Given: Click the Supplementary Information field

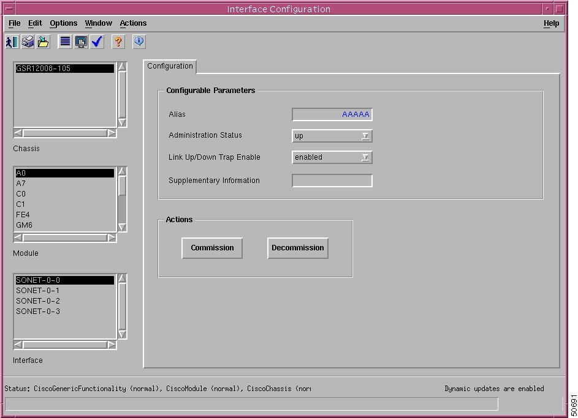Looking at the screenshot, I should [x=332, y=181].
